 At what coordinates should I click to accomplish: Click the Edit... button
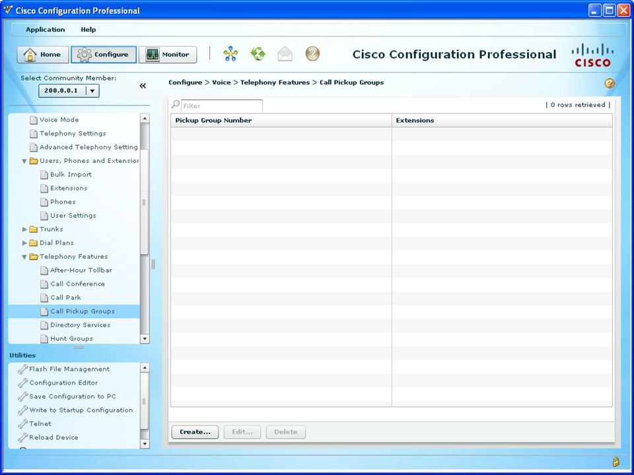click(242, 431)
